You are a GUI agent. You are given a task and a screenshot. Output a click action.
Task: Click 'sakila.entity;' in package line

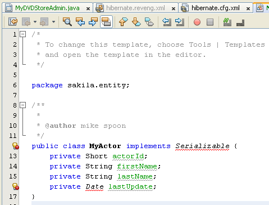pyautogui.click(x=98, y=85)
